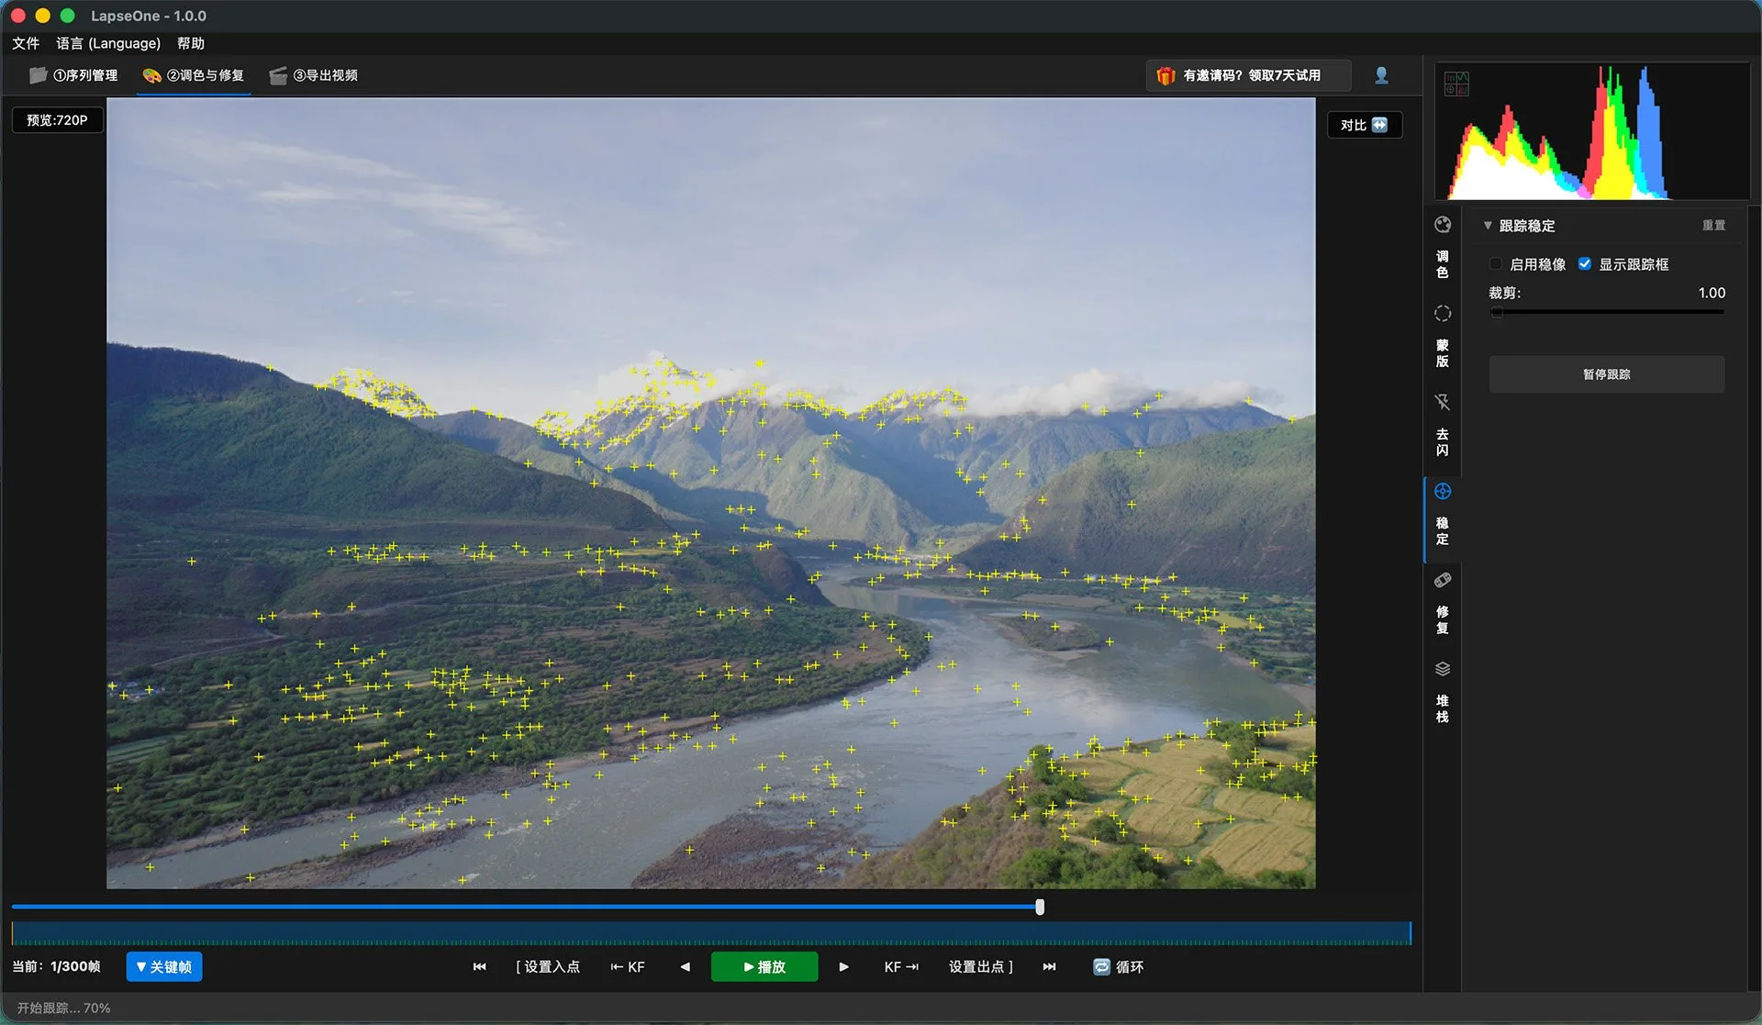Go to next keyframe KF
This screenshot has width=1762, height=1025.
point(901,966)
